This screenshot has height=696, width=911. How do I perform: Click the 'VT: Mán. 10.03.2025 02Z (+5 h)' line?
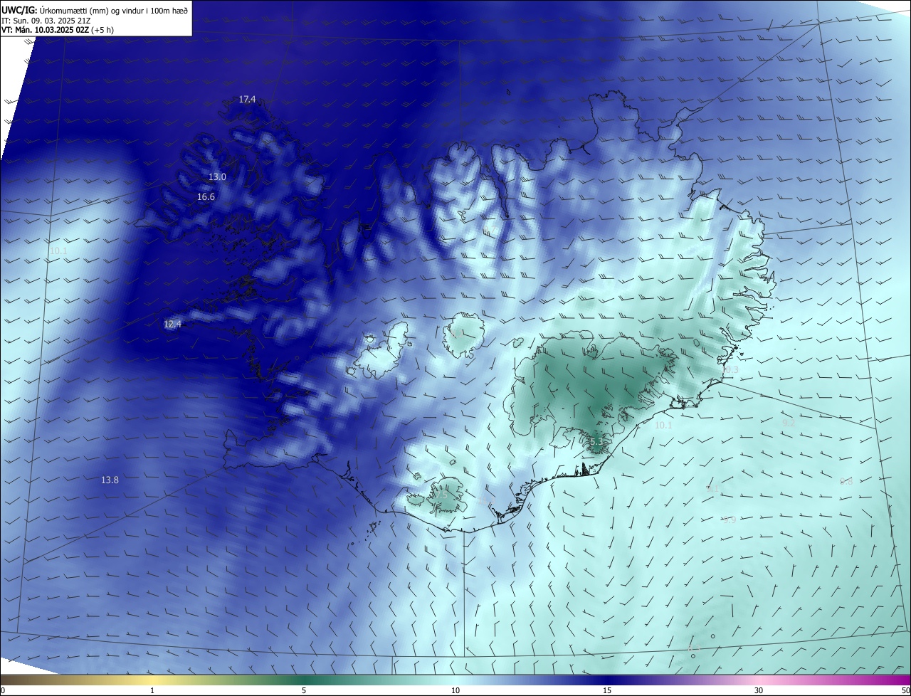pos(57,30)
